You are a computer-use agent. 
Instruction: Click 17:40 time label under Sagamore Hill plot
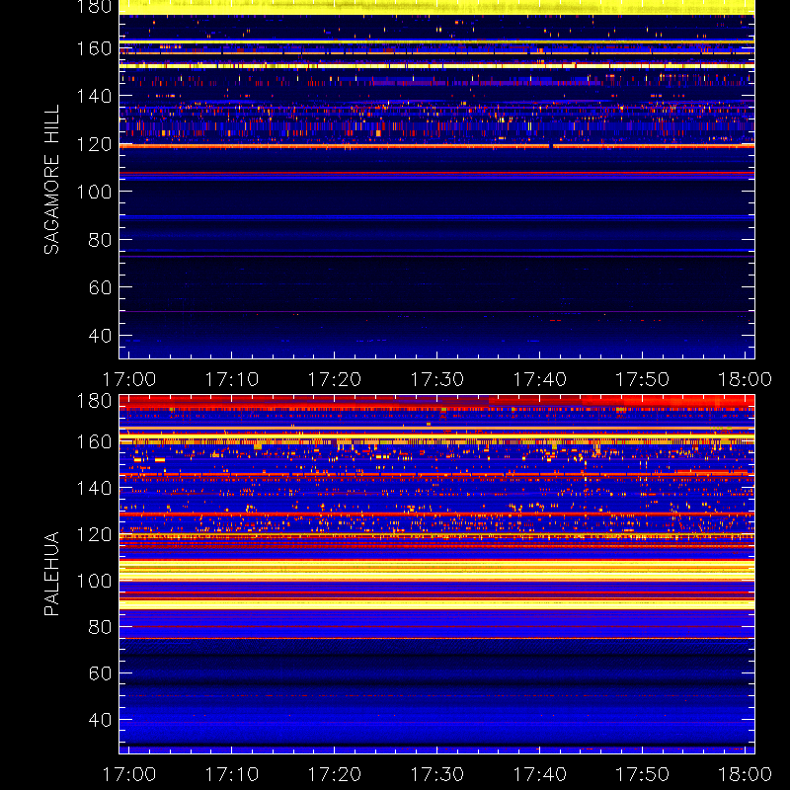point(540,379)
